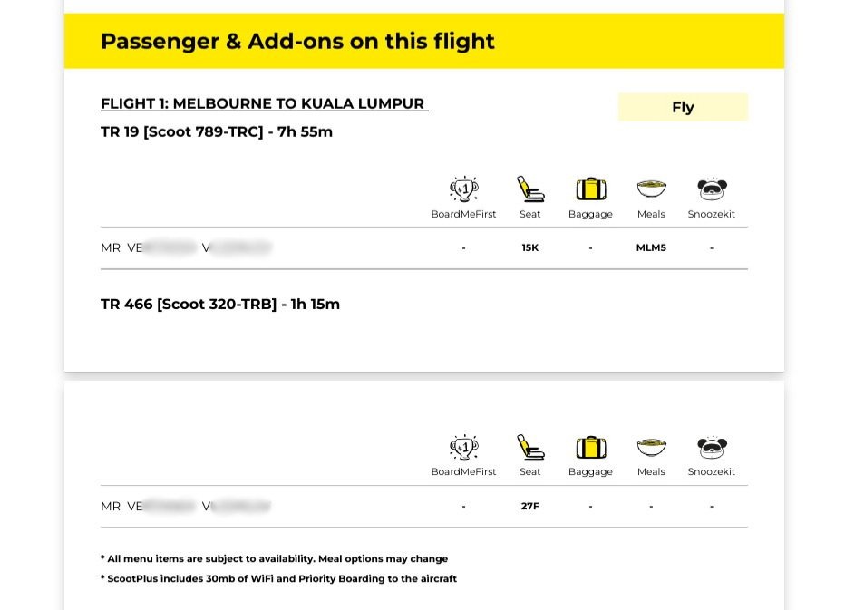The width and height of the screenshot is (845, 610).
Task: Click the Seat icon in the TR 19 section
Action: (x=530, y=189)
